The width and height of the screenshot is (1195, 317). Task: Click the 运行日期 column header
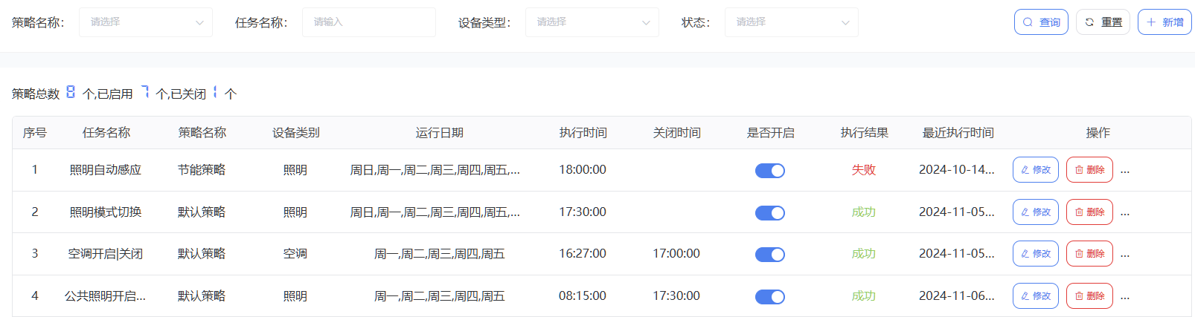pos(440,133)
